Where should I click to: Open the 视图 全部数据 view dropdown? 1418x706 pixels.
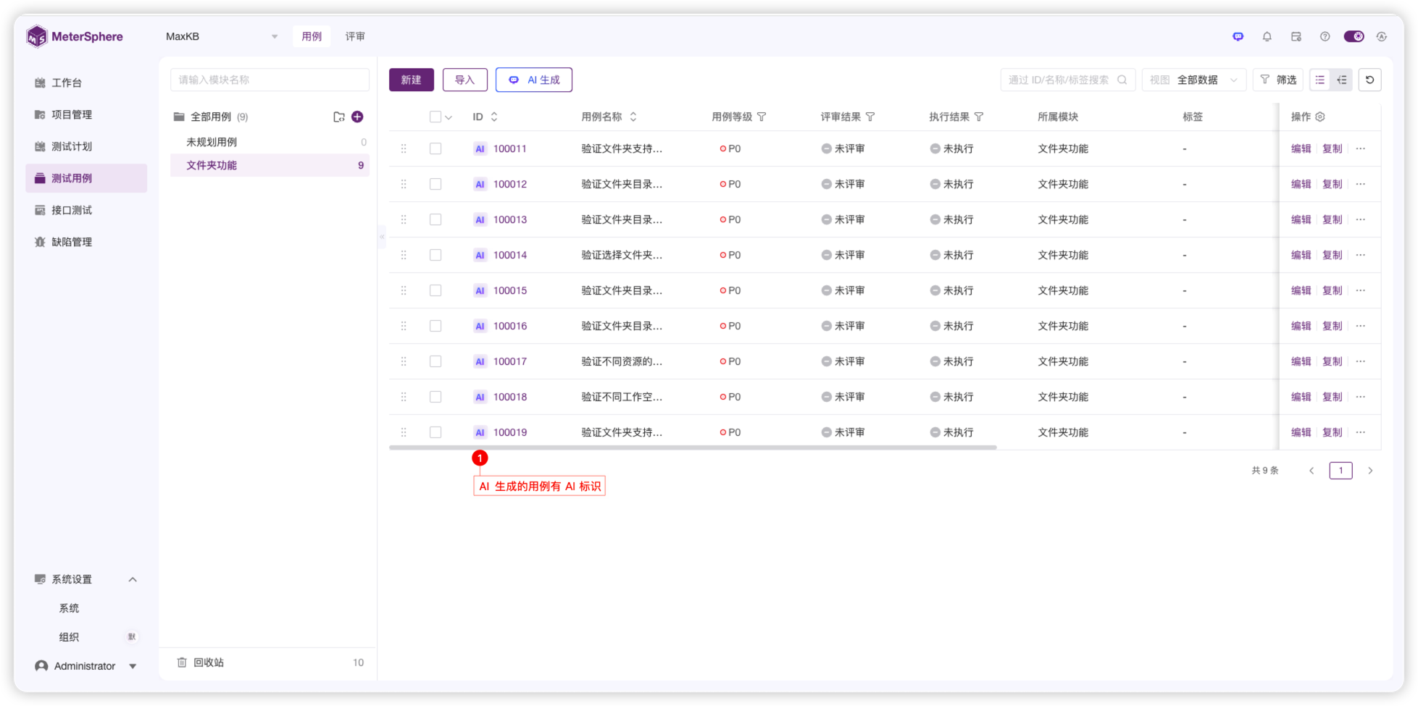(1193, 80)
